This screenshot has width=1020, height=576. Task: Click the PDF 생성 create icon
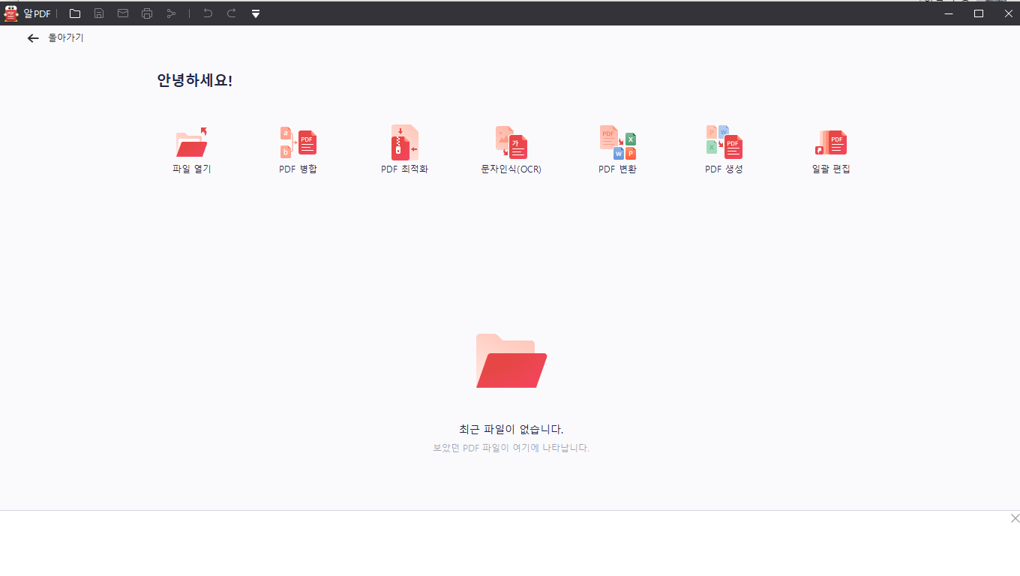point(724,142)
